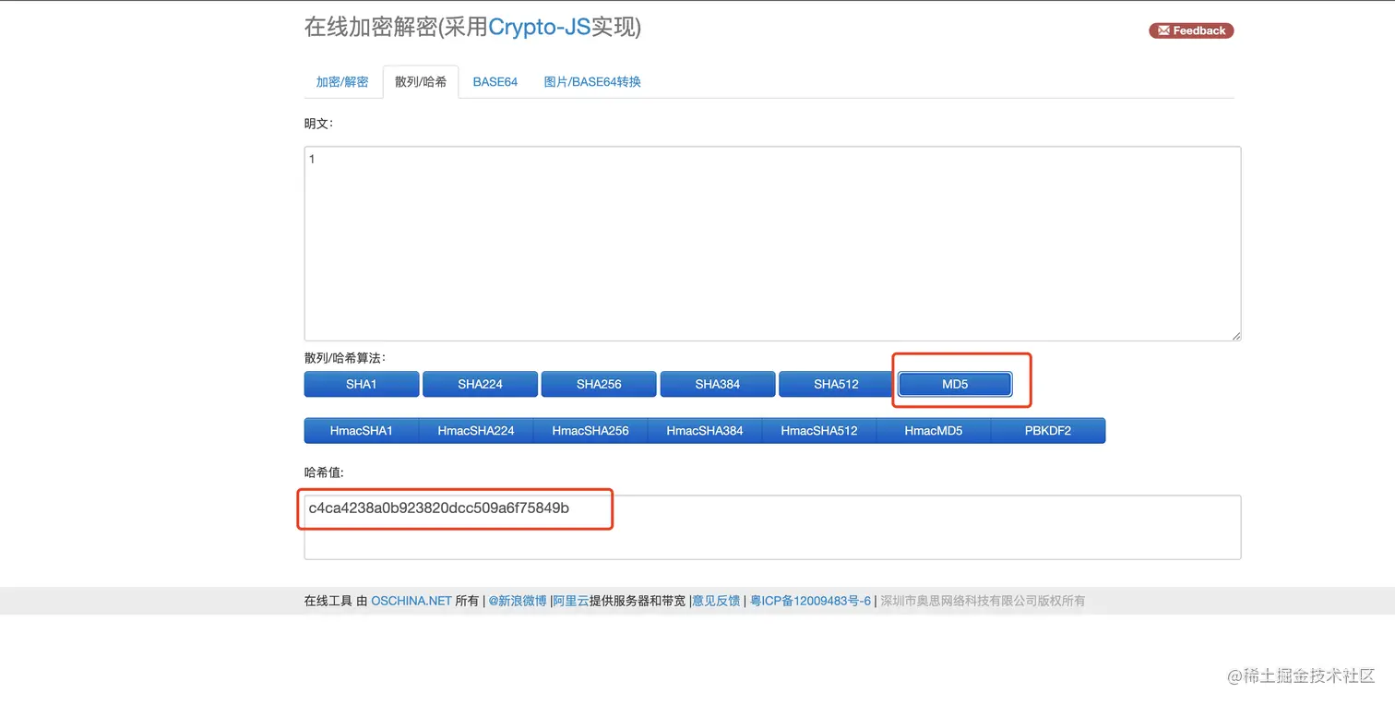The height and width of the screenshot is (705, 1395).
Task: Switch to the 图片/BASE64转换 tab
Action: [592, 81]
